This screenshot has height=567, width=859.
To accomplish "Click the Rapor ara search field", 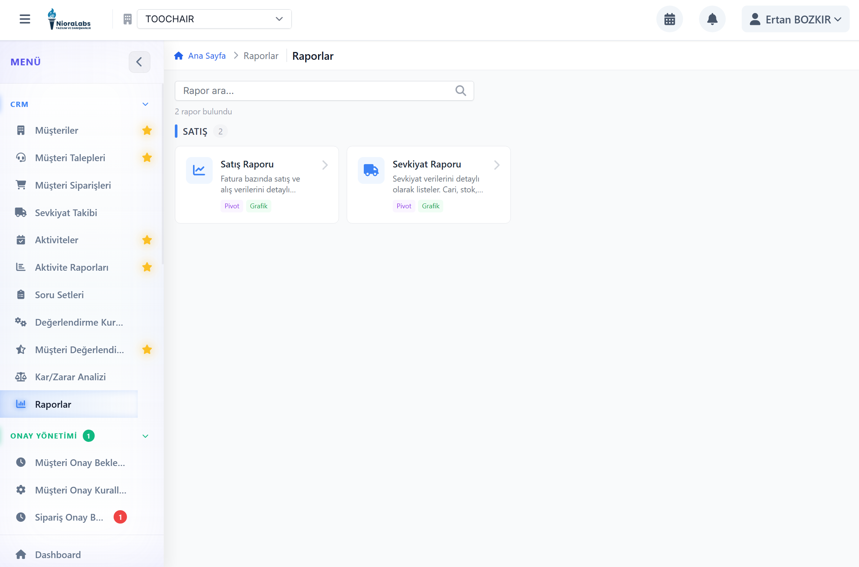I will (316, 91).
